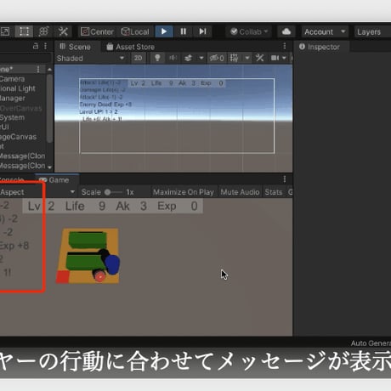391x391 pixels.
Task: Select the Rect Tool in top toolbar
Action: 24,31
